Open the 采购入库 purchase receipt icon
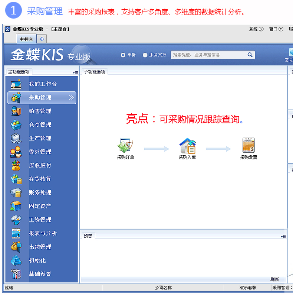This screenshot has height=295, width=293. tap(187, 146)
